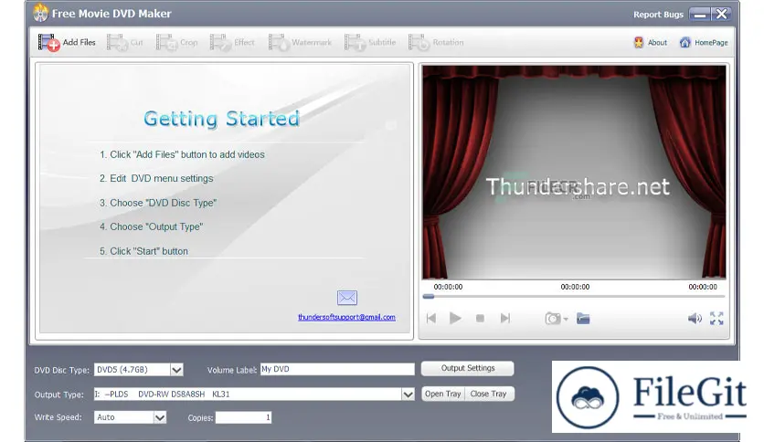
Task: Click Report Bugs in title bar
Action: [x=658, y=14]
